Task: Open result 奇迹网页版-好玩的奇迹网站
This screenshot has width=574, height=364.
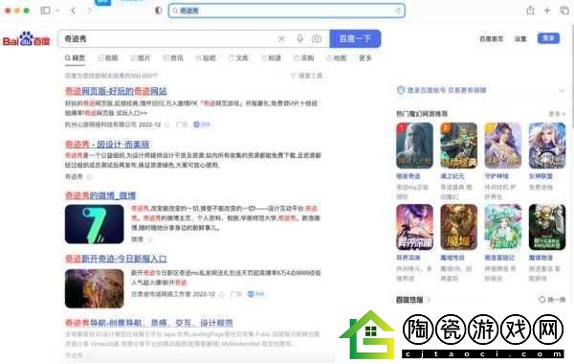Action: [x=116, y=91]
